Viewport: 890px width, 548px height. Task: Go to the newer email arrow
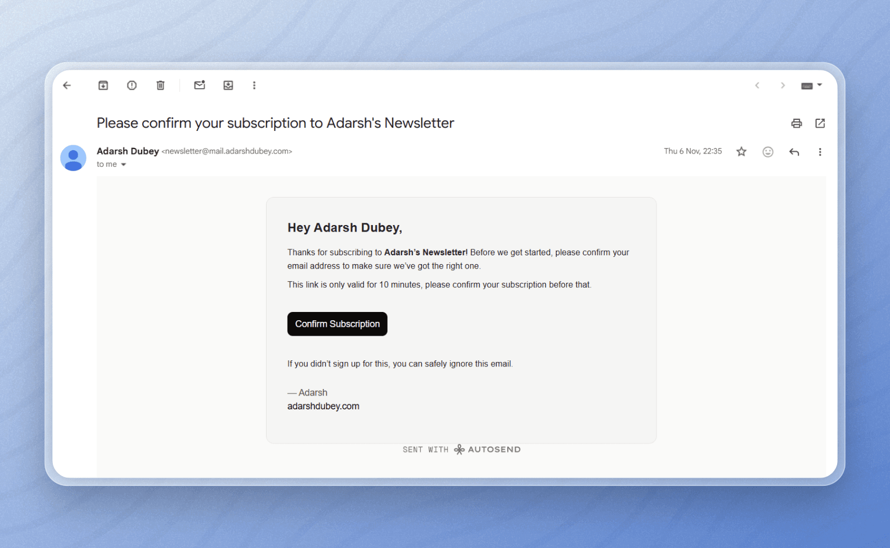[x=757, y=85]
